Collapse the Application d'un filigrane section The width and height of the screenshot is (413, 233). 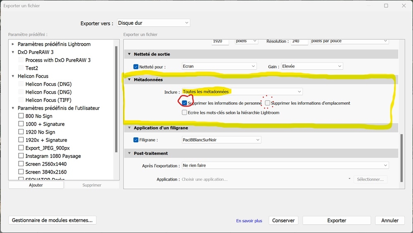coord(129,128)
